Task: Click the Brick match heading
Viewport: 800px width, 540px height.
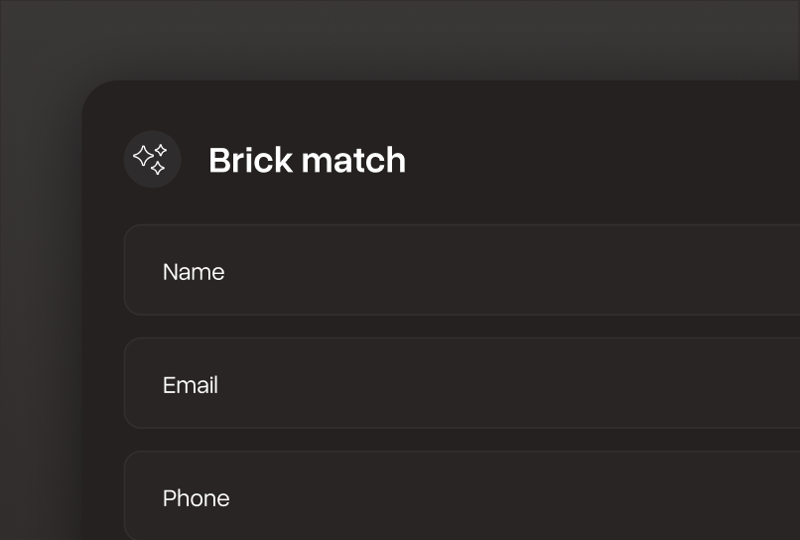Action: pyautogui.click(x=307, y=160)
